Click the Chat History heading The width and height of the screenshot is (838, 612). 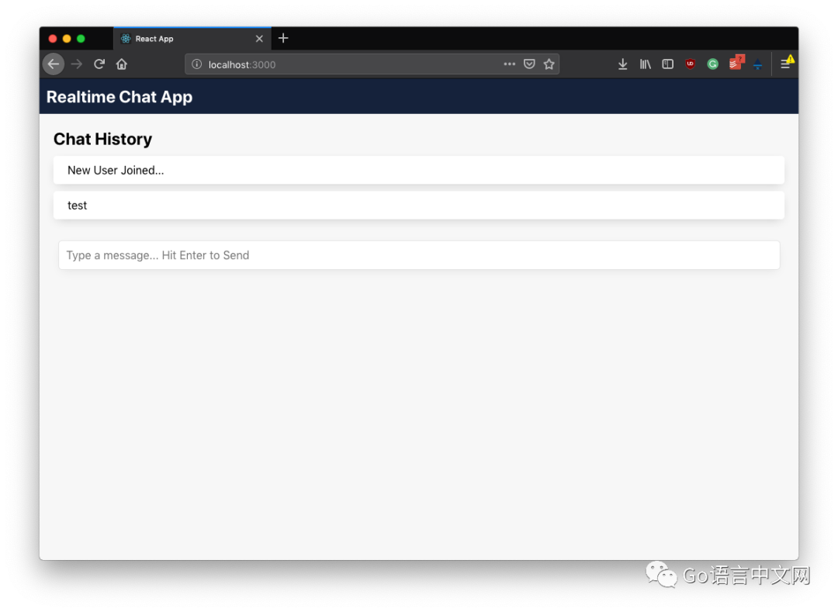pos(102,139)
